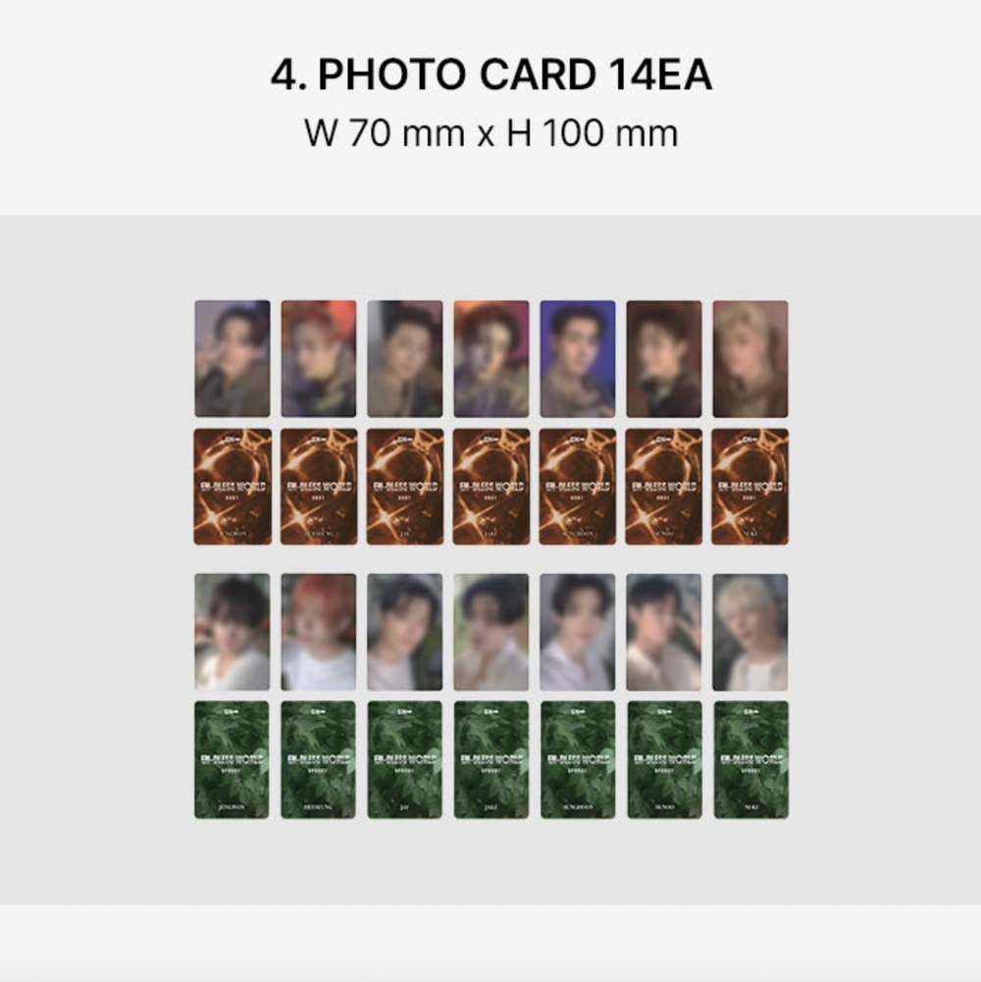The image size is (981, 982).
Task: Choose the green JAKE card back
Action: [491, 759]
